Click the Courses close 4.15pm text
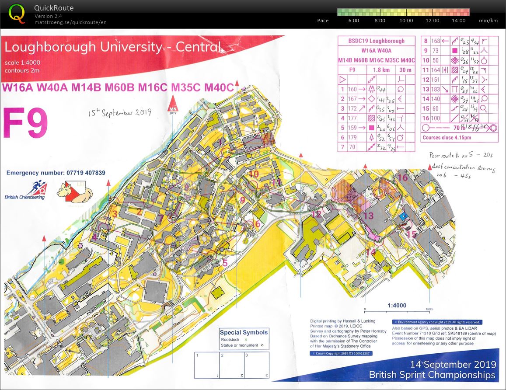The height and width of the screenshot is (390, 506). (x=447, y=137)
